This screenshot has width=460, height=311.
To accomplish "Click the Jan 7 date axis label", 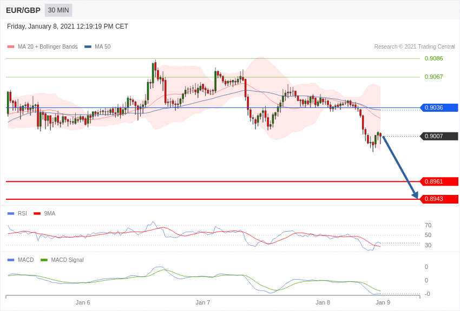I will [203, 302].
